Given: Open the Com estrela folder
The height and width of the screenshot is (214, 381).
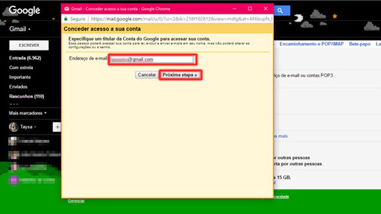Looking at the screenshot, I should point(21,67).
